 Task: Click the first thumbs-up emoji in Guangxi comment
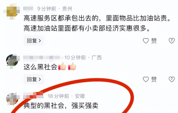[62, 67]
